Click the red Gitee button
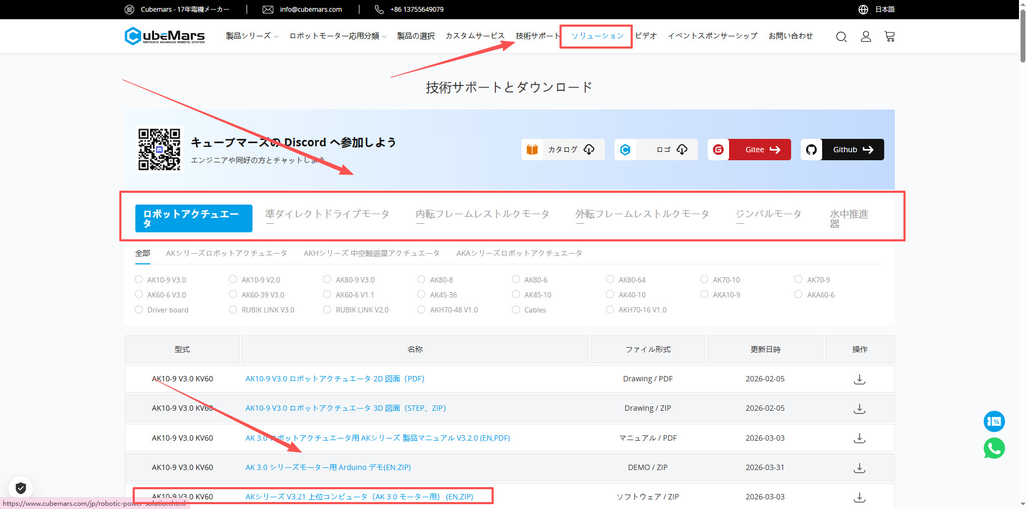The height and width of the screenshot is (509, 1027). pos(749,150)
